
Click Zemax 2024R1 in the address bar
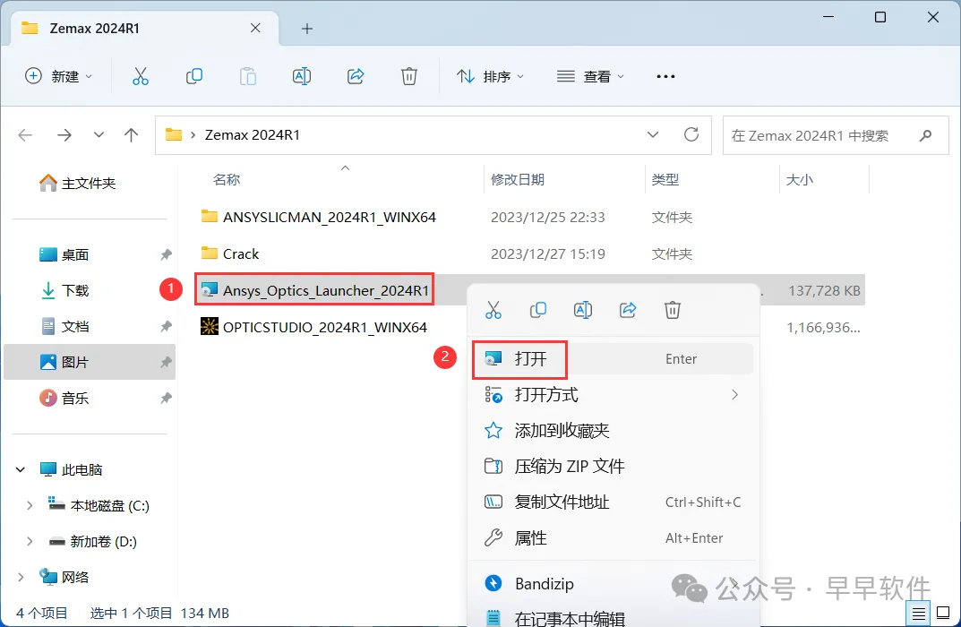click(252, 135)
